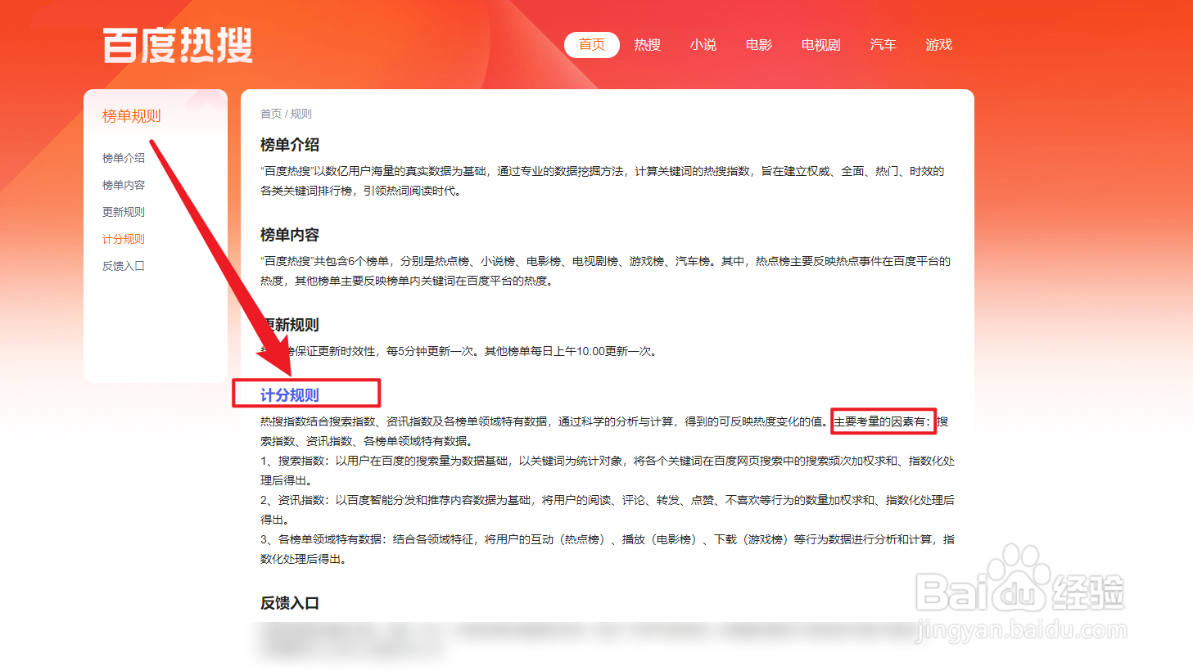
Task: Select 榜单内容 in the sidebar
Action: (x=124, y=185)
